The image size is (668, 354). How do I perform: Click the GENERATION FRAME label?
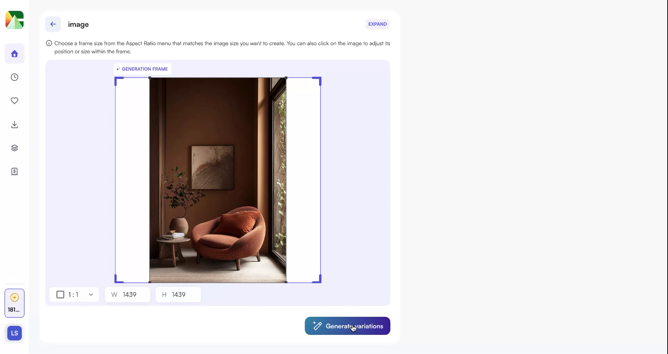coord(142,69)
